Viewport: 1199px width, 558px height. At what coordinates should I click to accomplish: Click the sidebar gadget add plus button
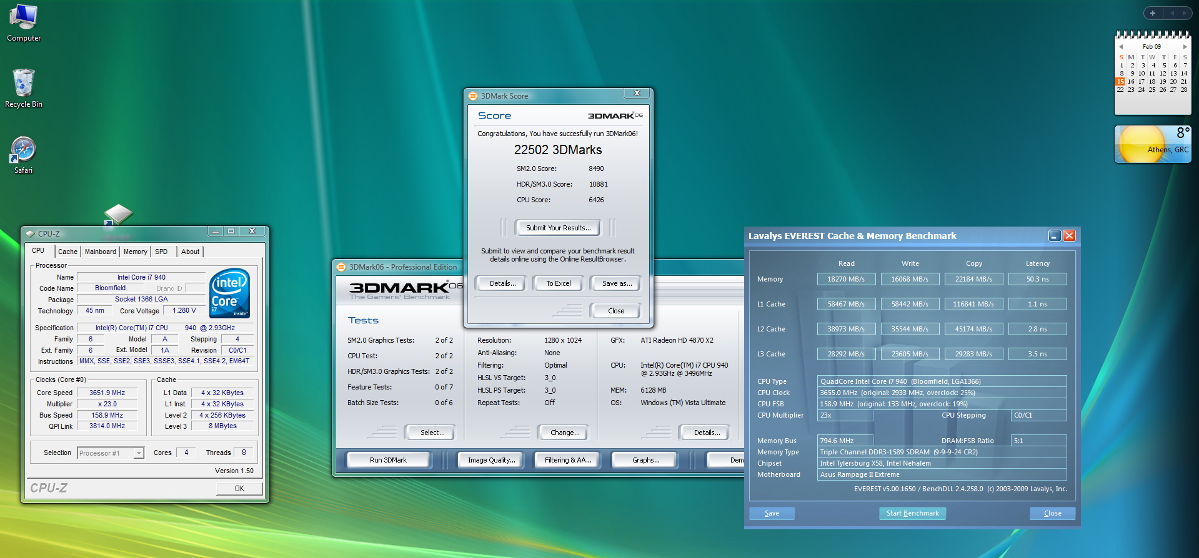[1153, 13]
